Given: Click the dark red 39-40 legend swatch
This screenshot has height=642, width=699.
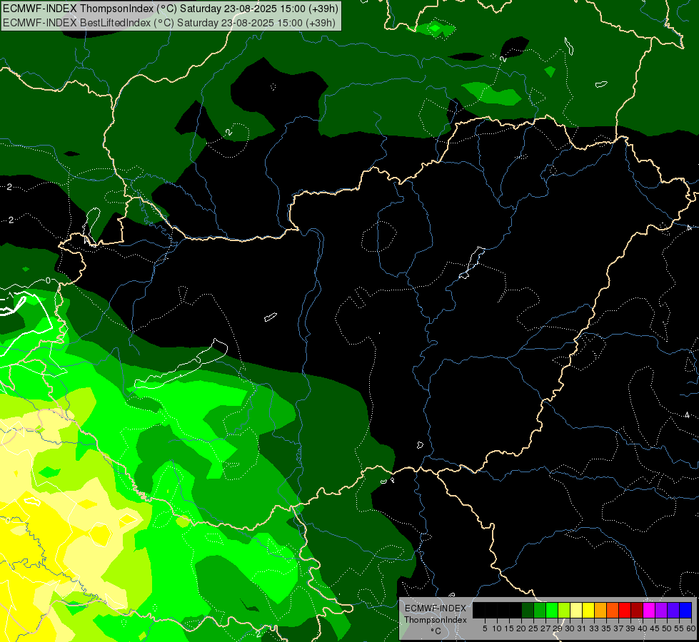Looking at the screenshot, I should click(637, 610).
